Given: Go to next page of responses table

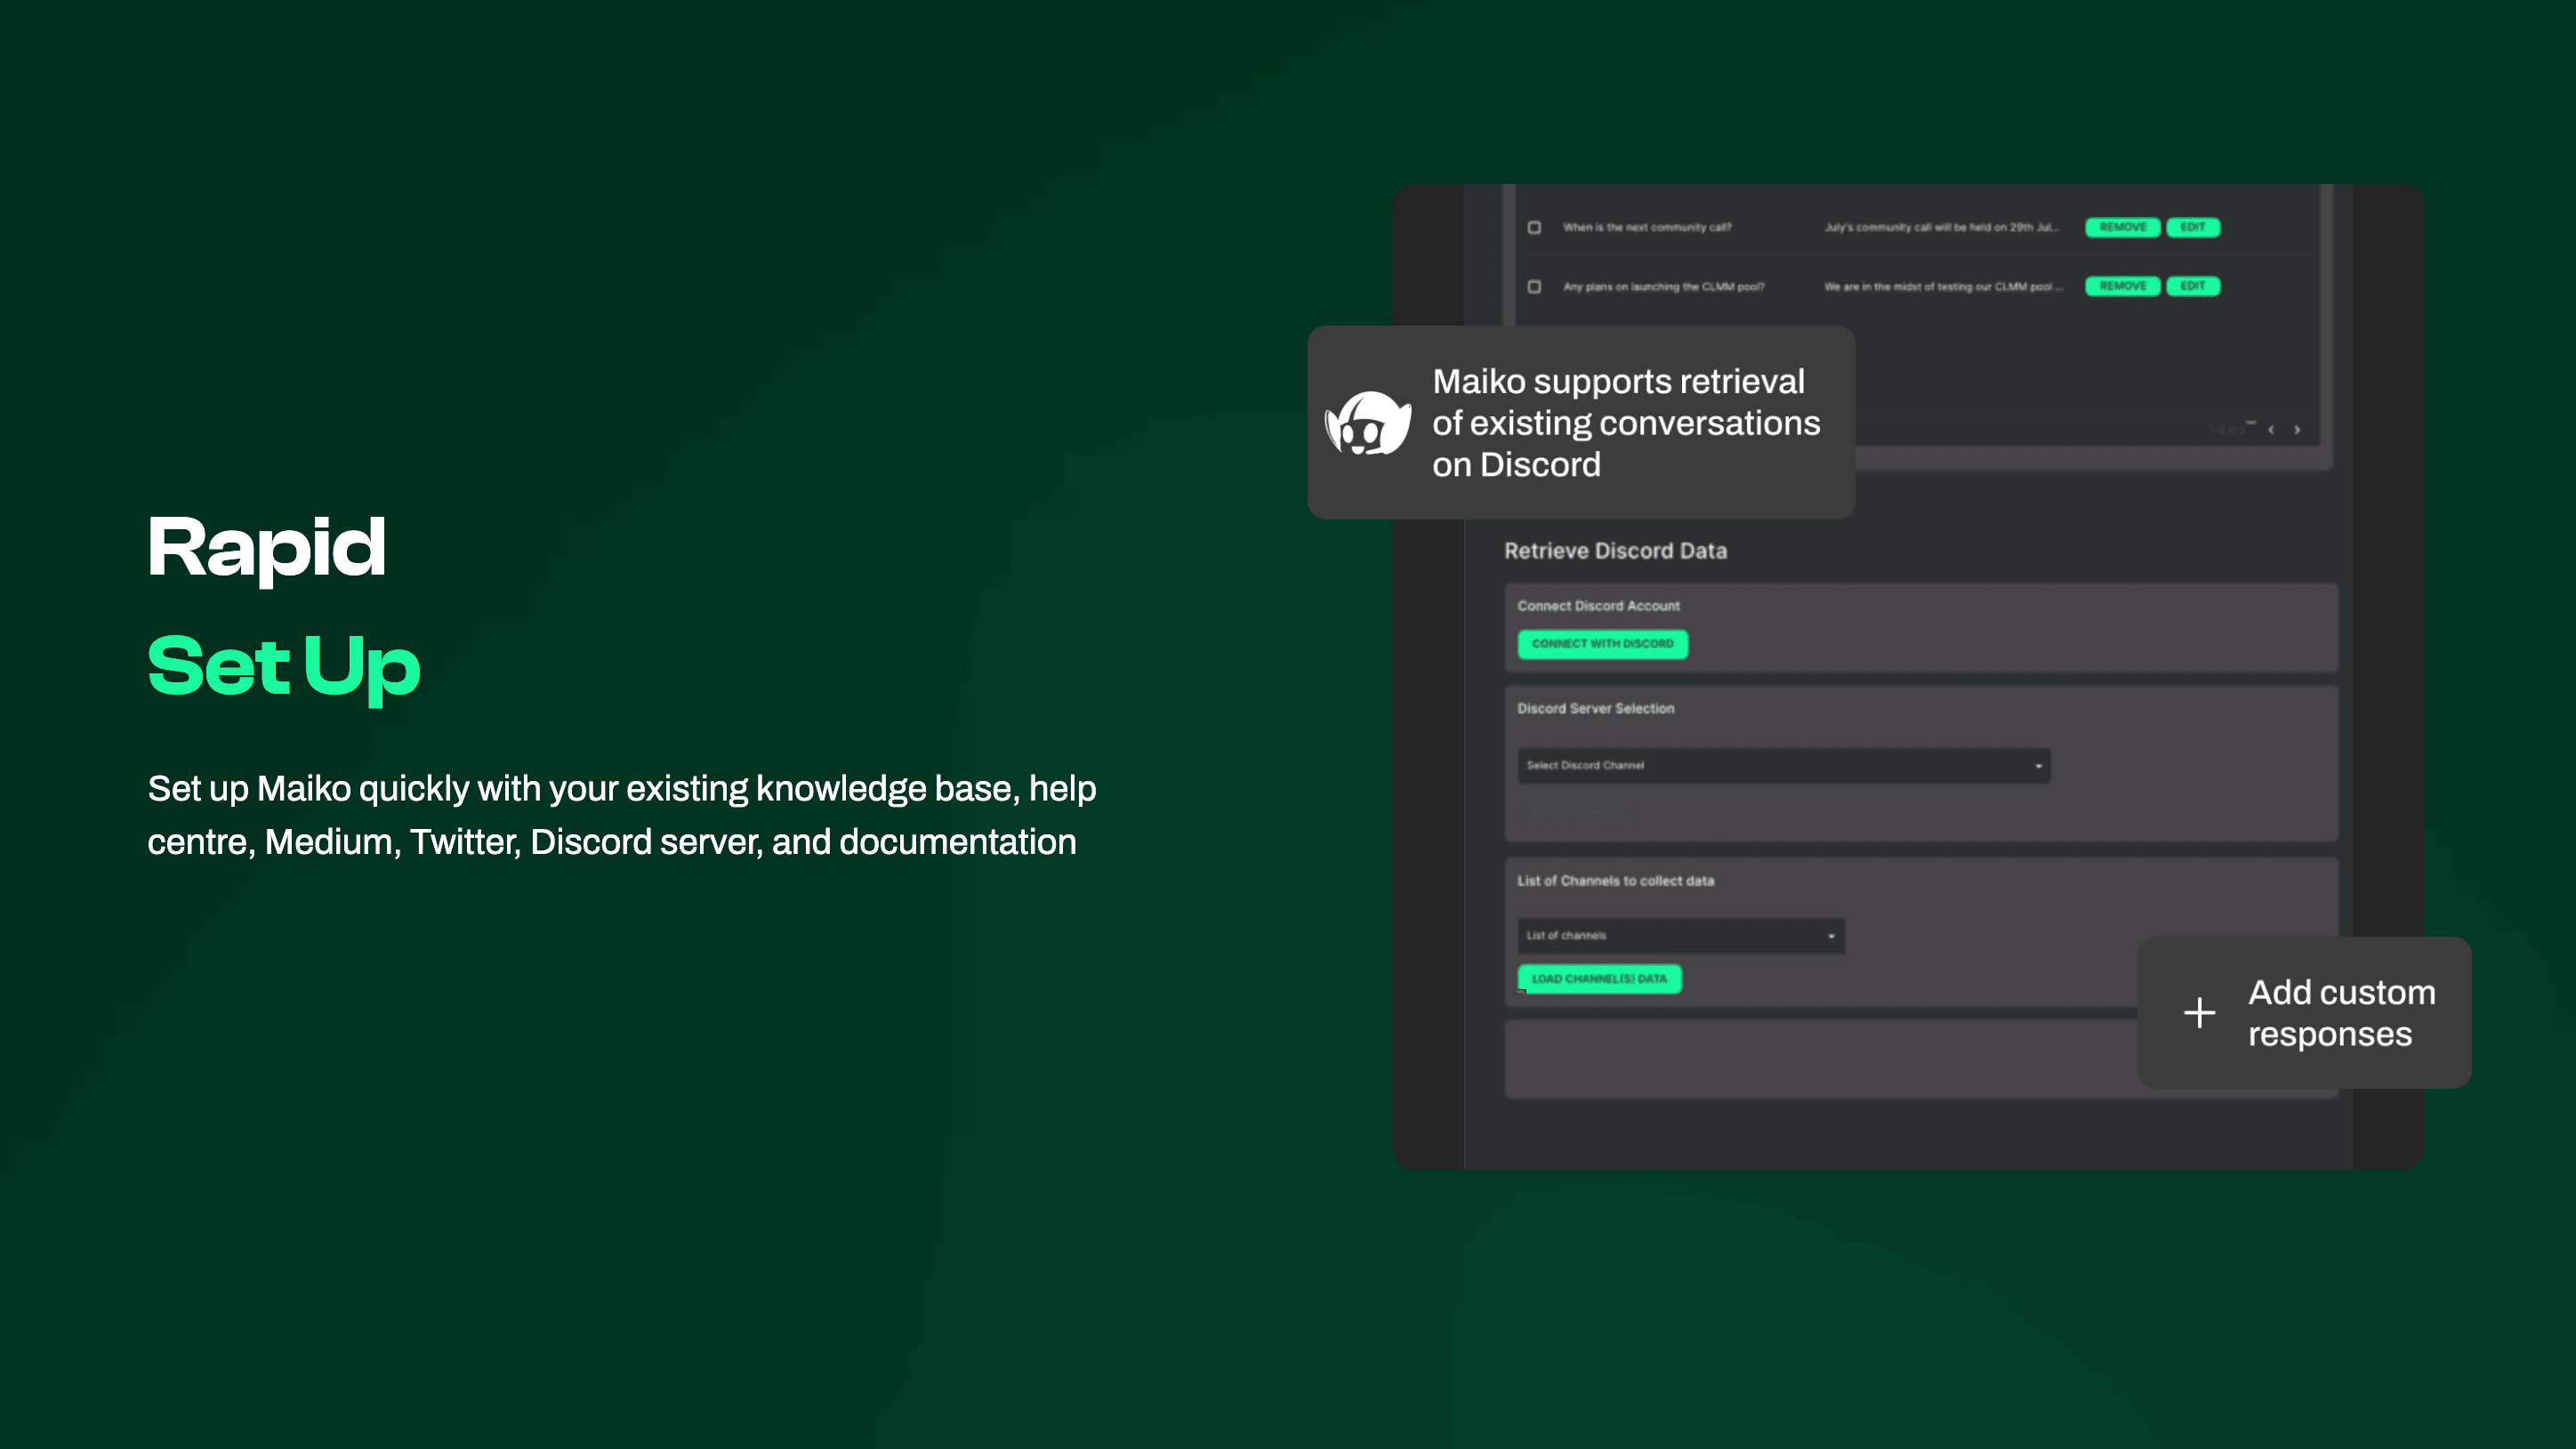Looking at the screenshot, I should coord(2297,430).
